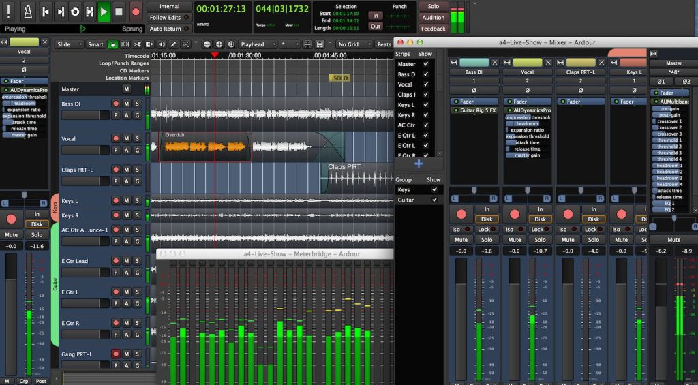Click the MIDI panic exclamation icon

9,12
